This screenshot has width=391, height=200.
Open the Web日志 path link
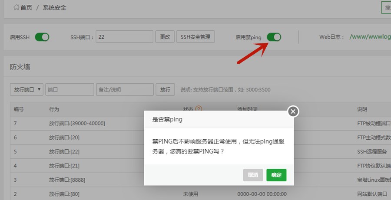(370, 37)
